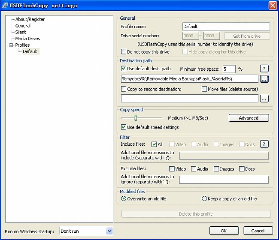
Task: Click the USBFlashCopy title bar icon
Action: pos(5,5)
